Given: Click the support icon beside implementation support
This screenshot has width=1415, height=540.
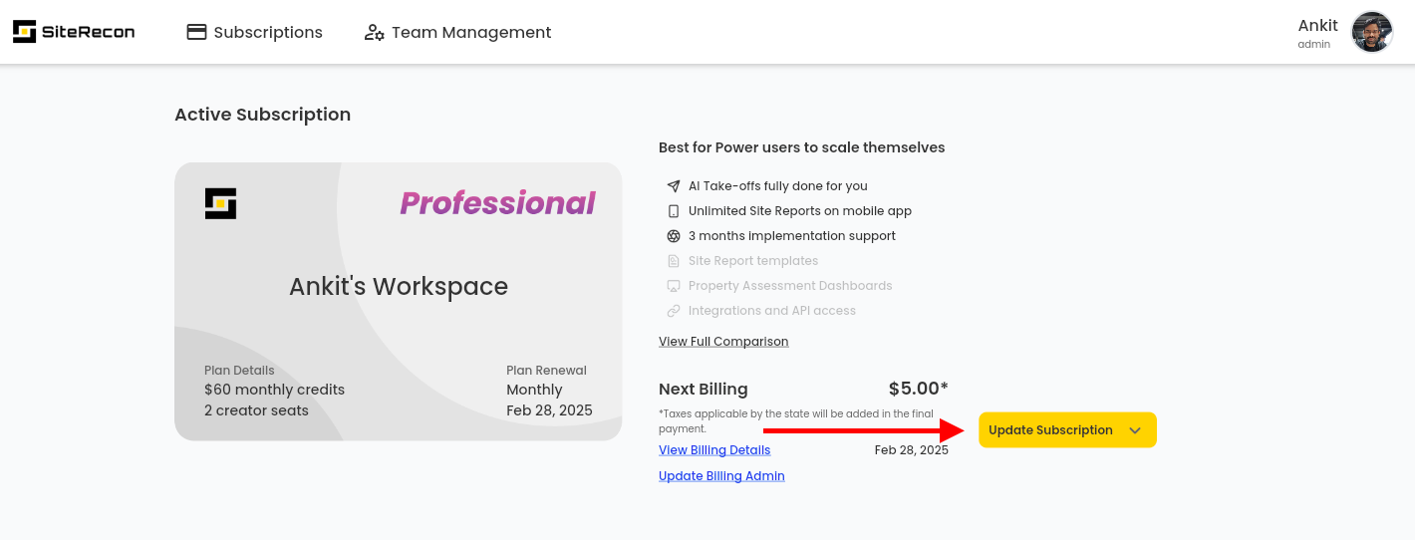Looking at the screenshot, I should pyautogui.click(x=673, y=236).
